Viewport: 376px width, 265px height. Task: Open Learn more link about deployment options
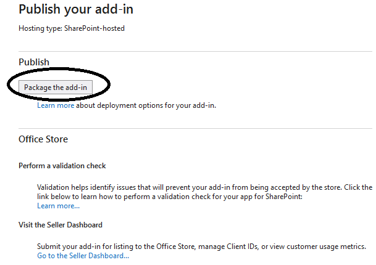[56, 105]
